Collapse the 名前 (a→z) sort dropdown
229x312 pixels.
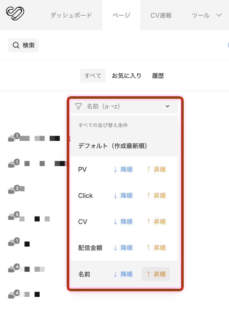point(124,106)
